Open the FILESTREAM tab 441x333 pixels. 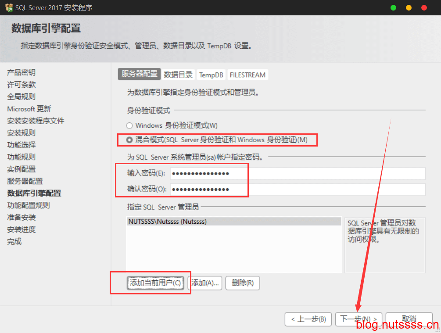[247, 75]
